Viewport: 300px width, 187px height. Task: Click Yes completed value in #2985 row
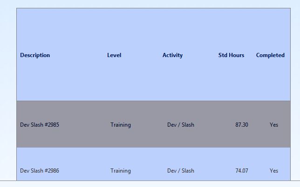274,125
